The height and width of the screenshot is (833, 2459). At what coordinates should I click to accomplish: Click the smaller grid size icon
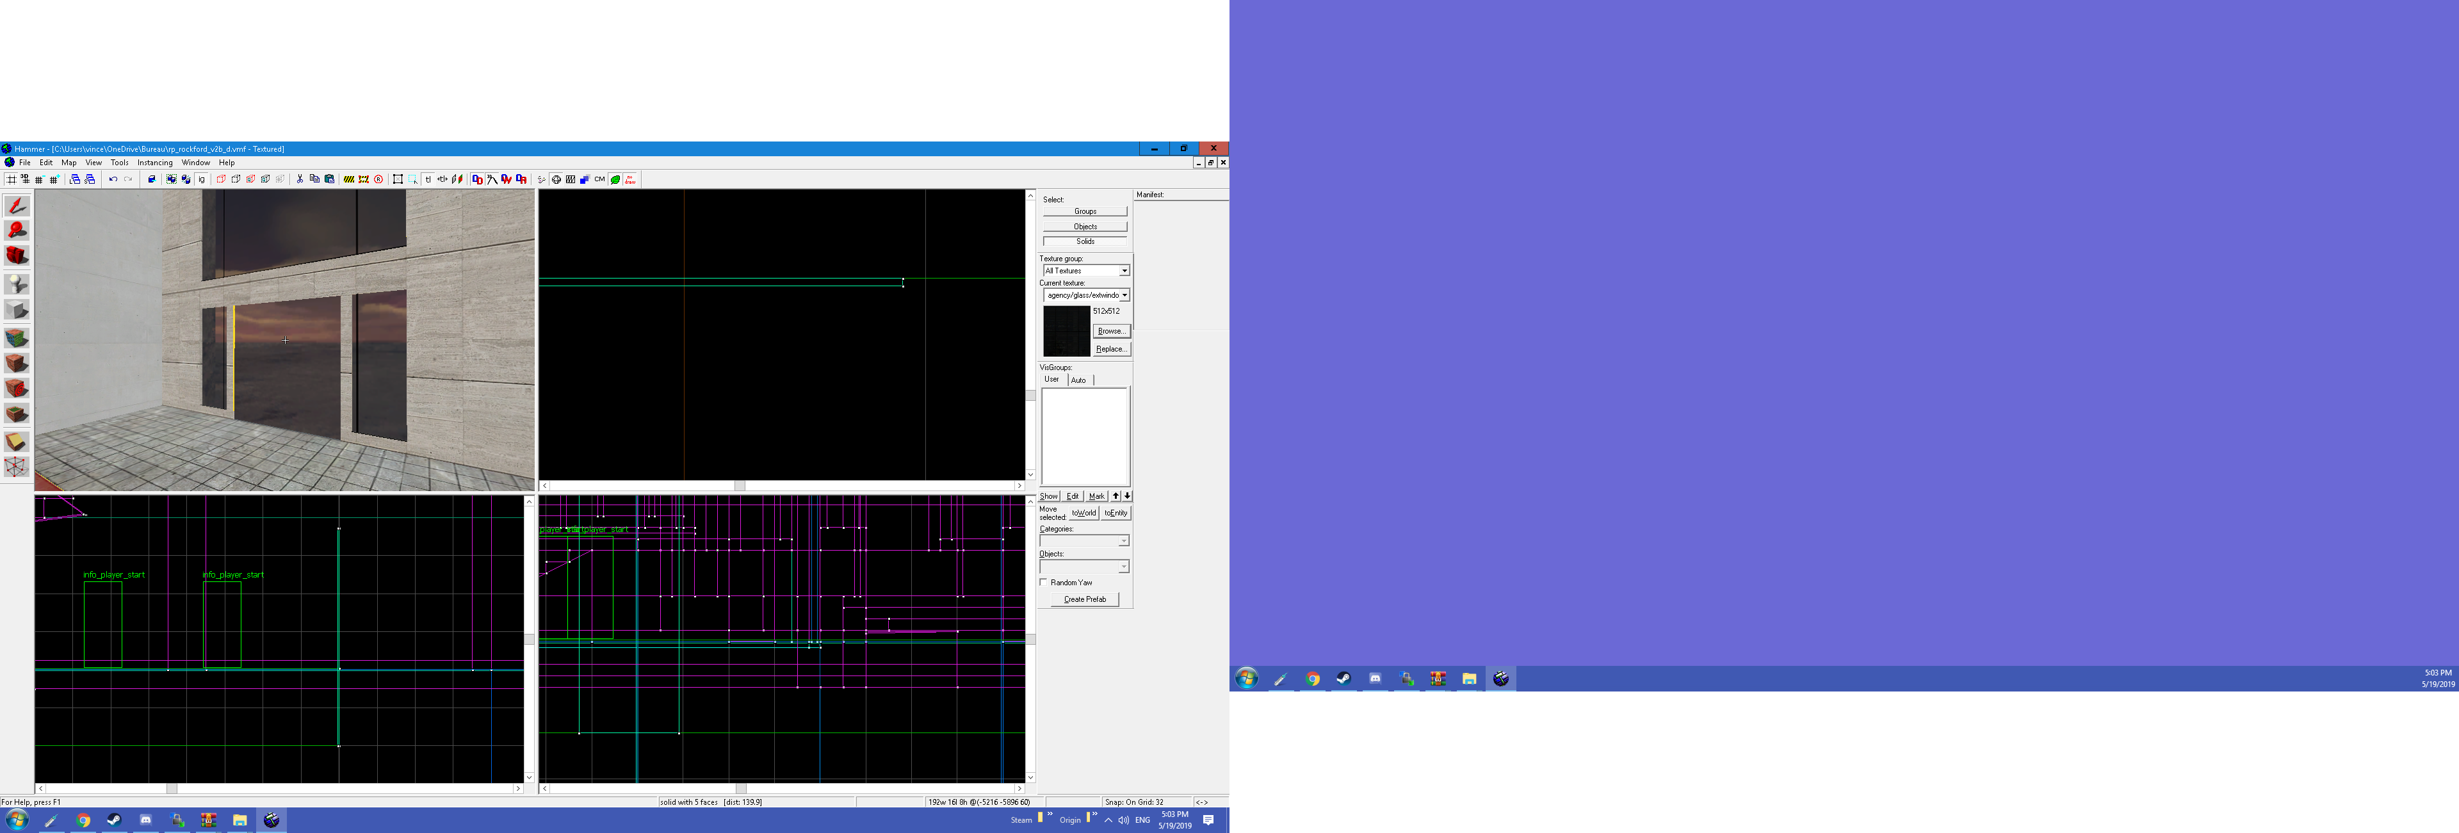(x=39, y=179)
